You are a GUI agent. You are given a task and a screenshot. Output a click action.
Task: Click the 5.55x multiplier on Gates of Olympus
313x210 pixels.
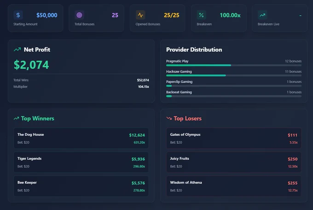294,142
